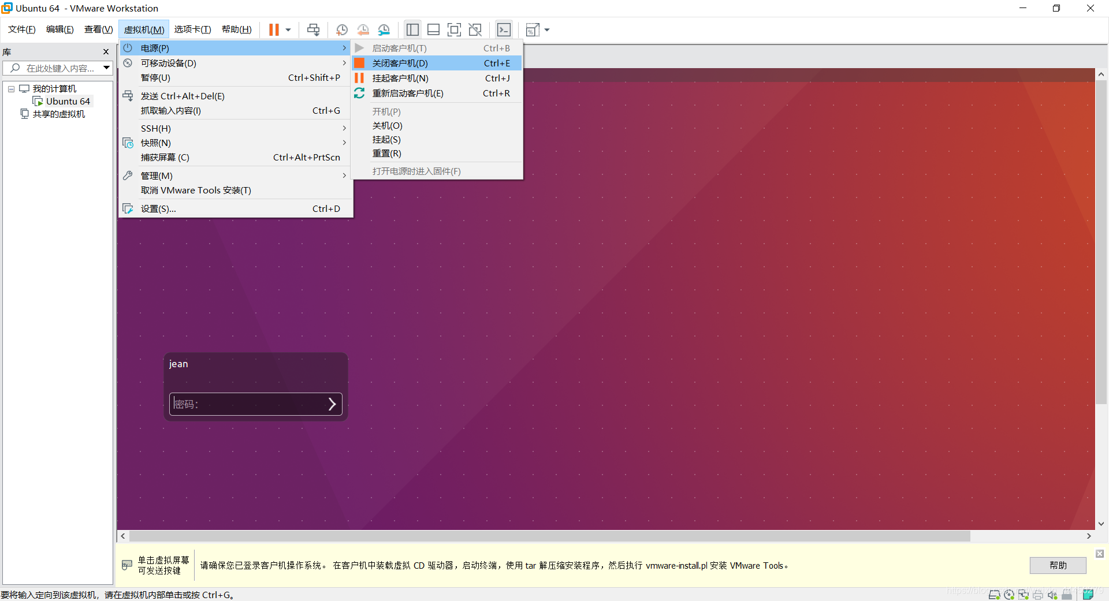The image size is (1109, 601).
Task: Expand the 可移动设备(D) submenu
Action: [x=235, y=63]
